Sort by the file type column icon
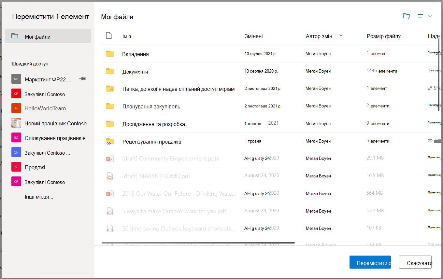Viewport: 443px width, 279px height. [109, 36]
